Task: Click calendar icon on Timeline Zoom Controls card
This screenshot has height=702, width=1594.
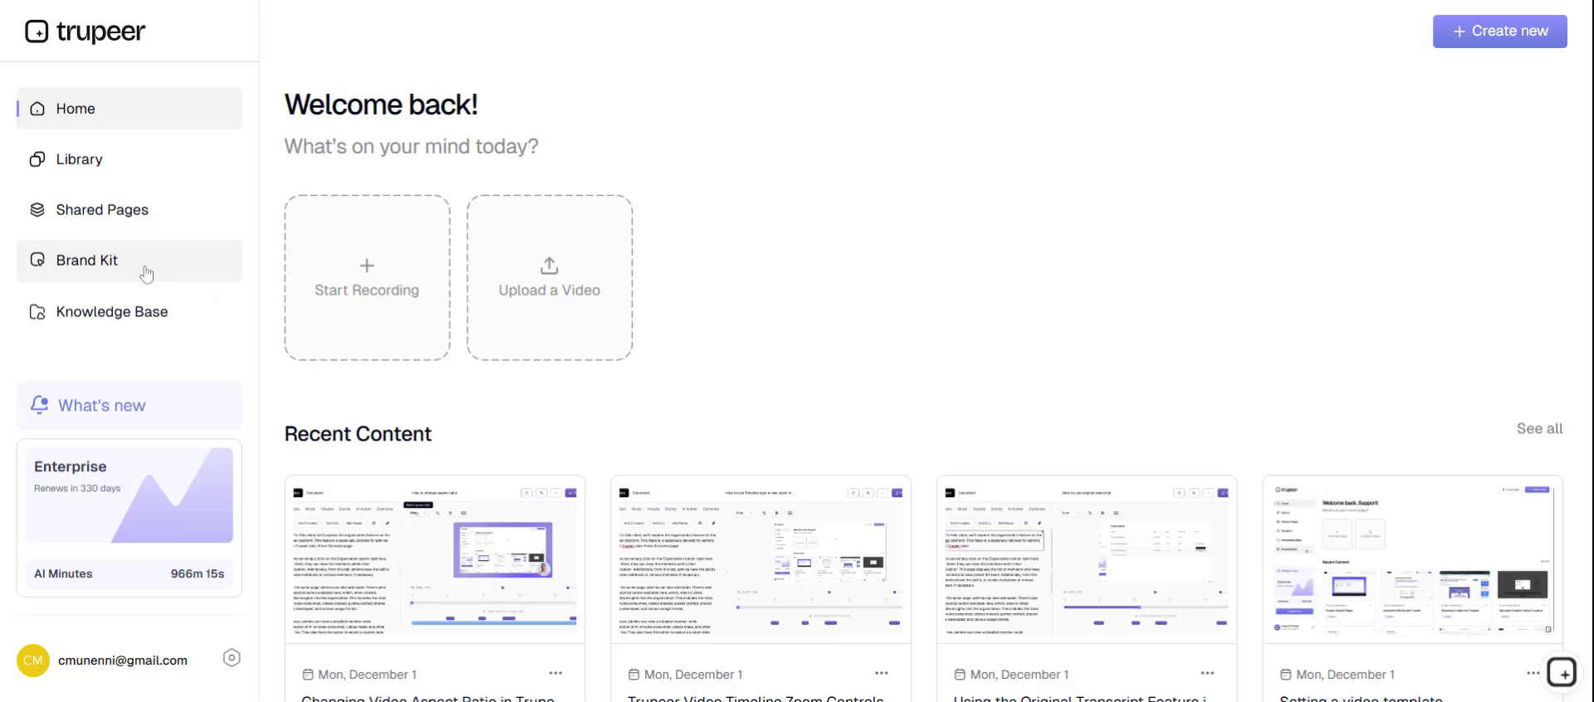Action: pos(634,675)
